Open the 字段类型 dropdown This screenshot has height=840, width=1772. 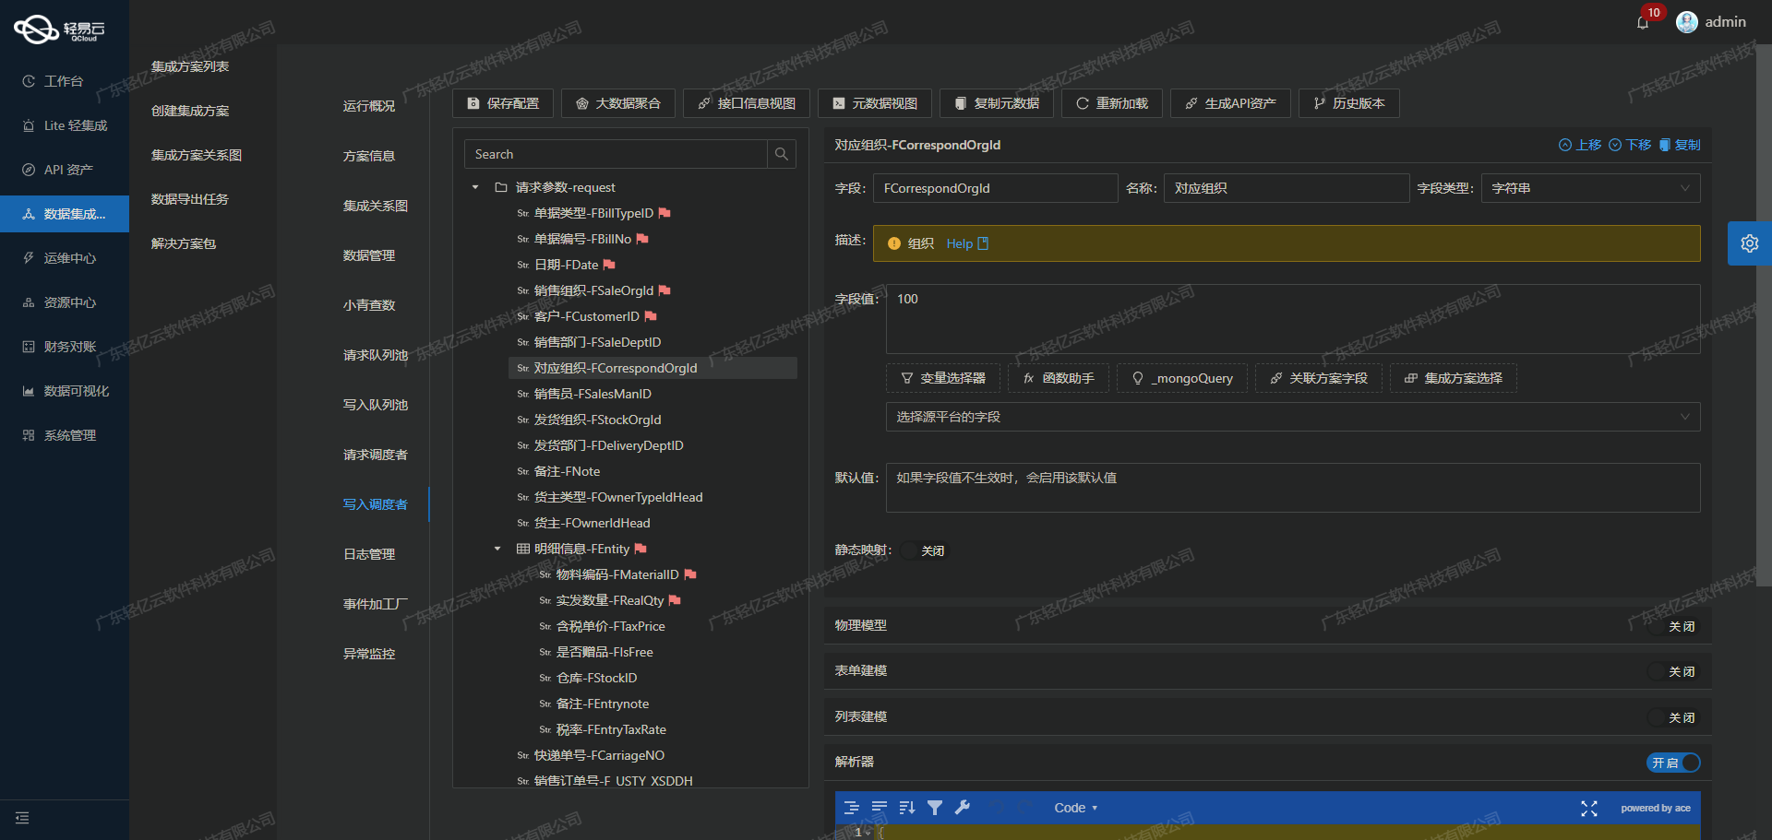1591,188
